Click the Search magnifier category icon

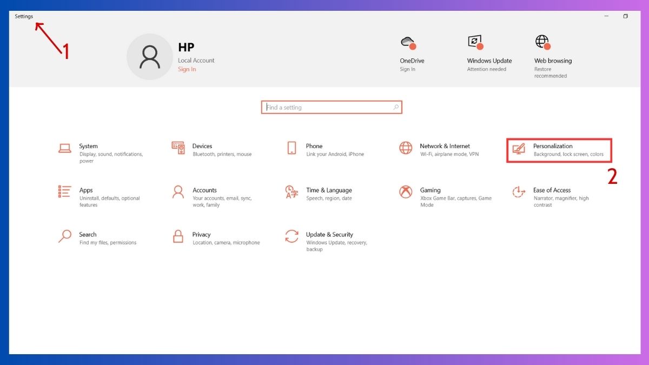point(65,236)
